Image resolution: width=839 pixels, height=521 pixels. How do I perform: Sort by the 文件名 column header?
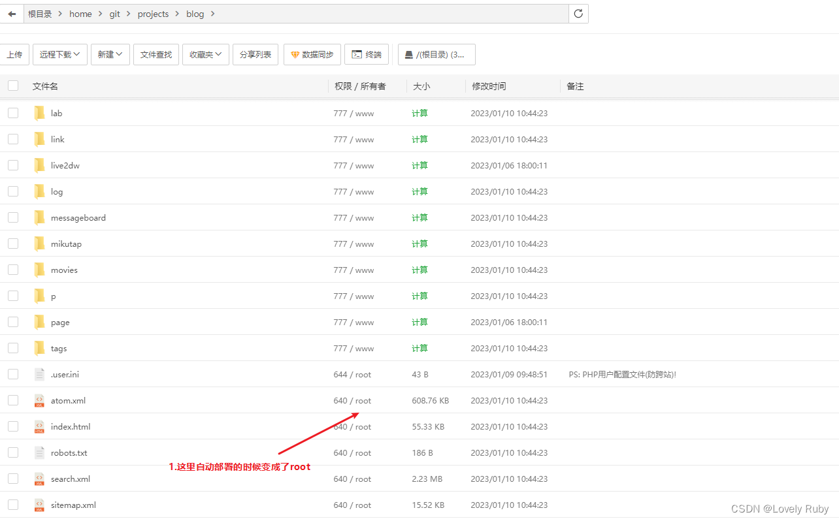pyautogui.click(x=45, y=86)
